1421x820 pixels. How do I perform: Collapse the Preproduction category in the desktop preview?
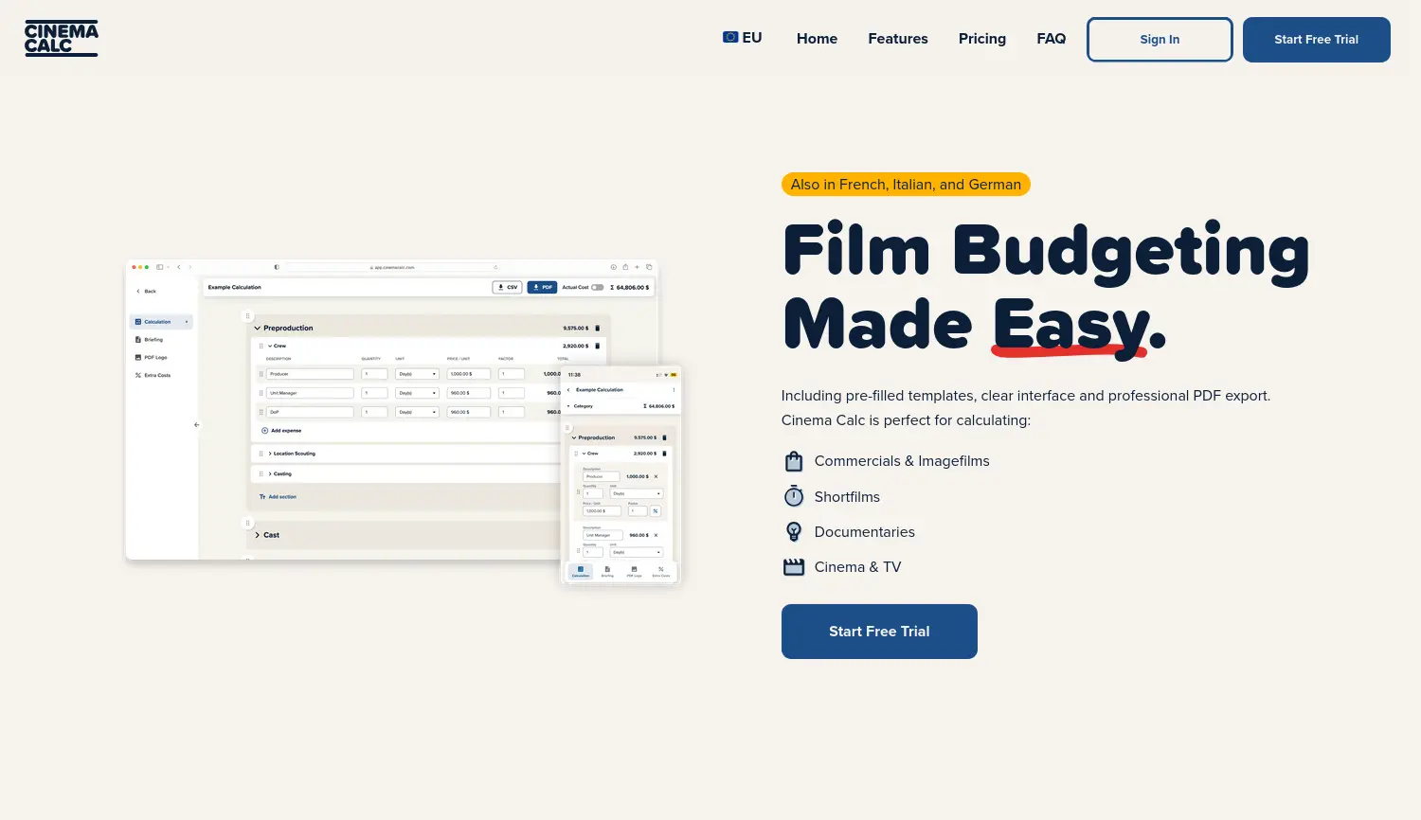257,329
